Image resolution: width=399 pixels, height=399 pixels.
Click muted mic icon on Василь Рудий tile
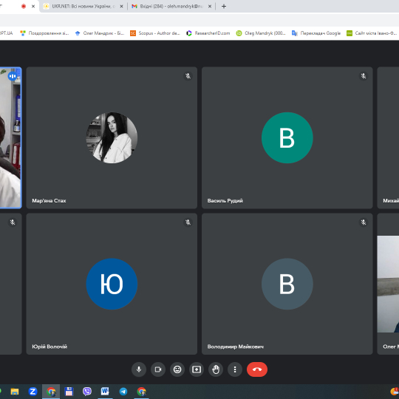click(x=364, y=76)
